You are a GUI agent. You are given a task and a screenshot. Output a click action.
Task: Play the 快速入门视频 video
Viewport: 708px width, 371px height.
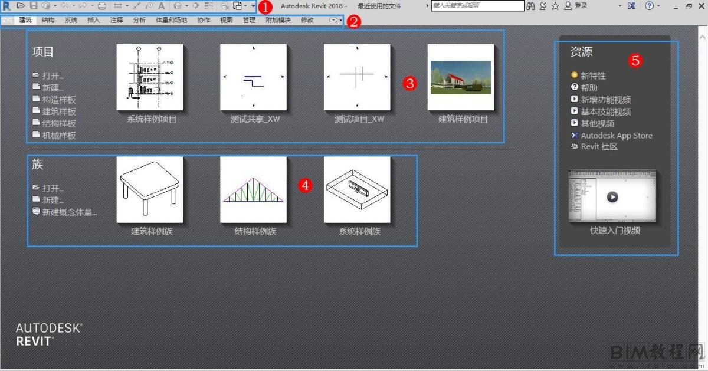[612, 196]
